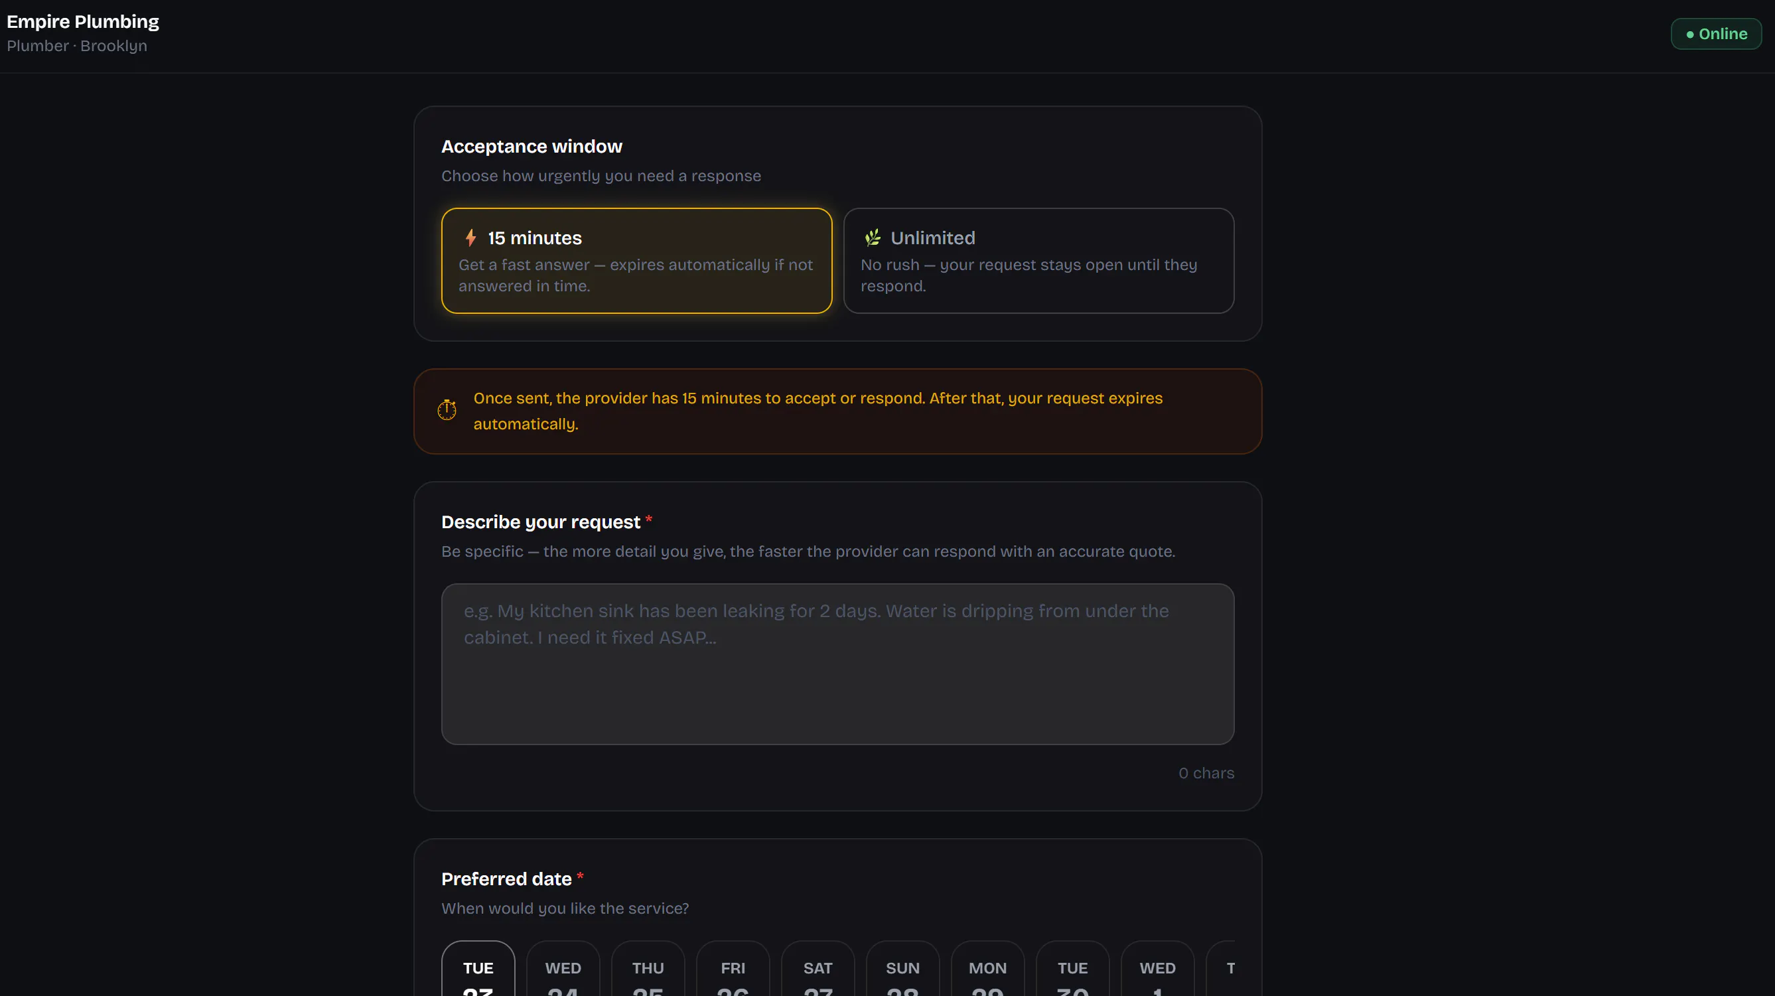
Task: Click the stopwatch icon in warning banner
Action: point(447,410)
